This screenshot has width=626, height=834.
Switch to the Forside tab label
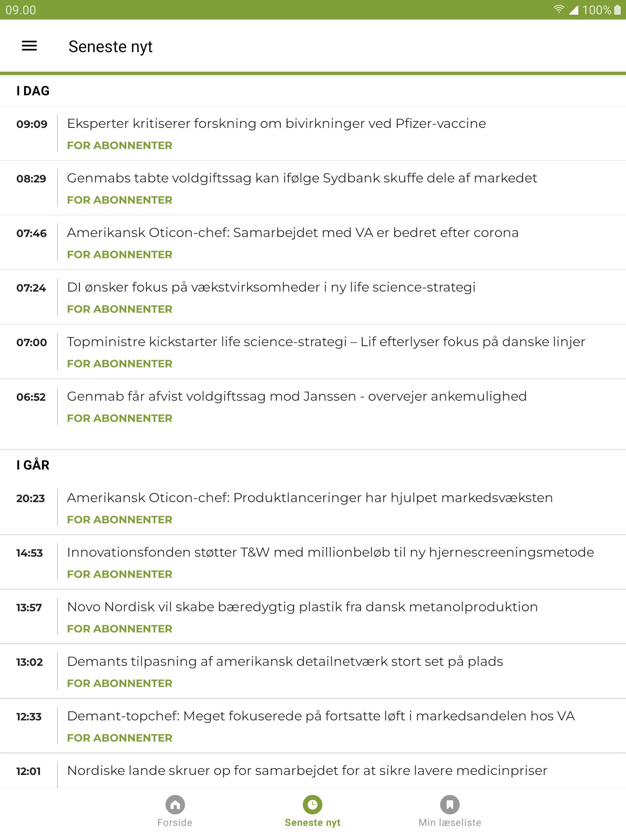[175, 822]
